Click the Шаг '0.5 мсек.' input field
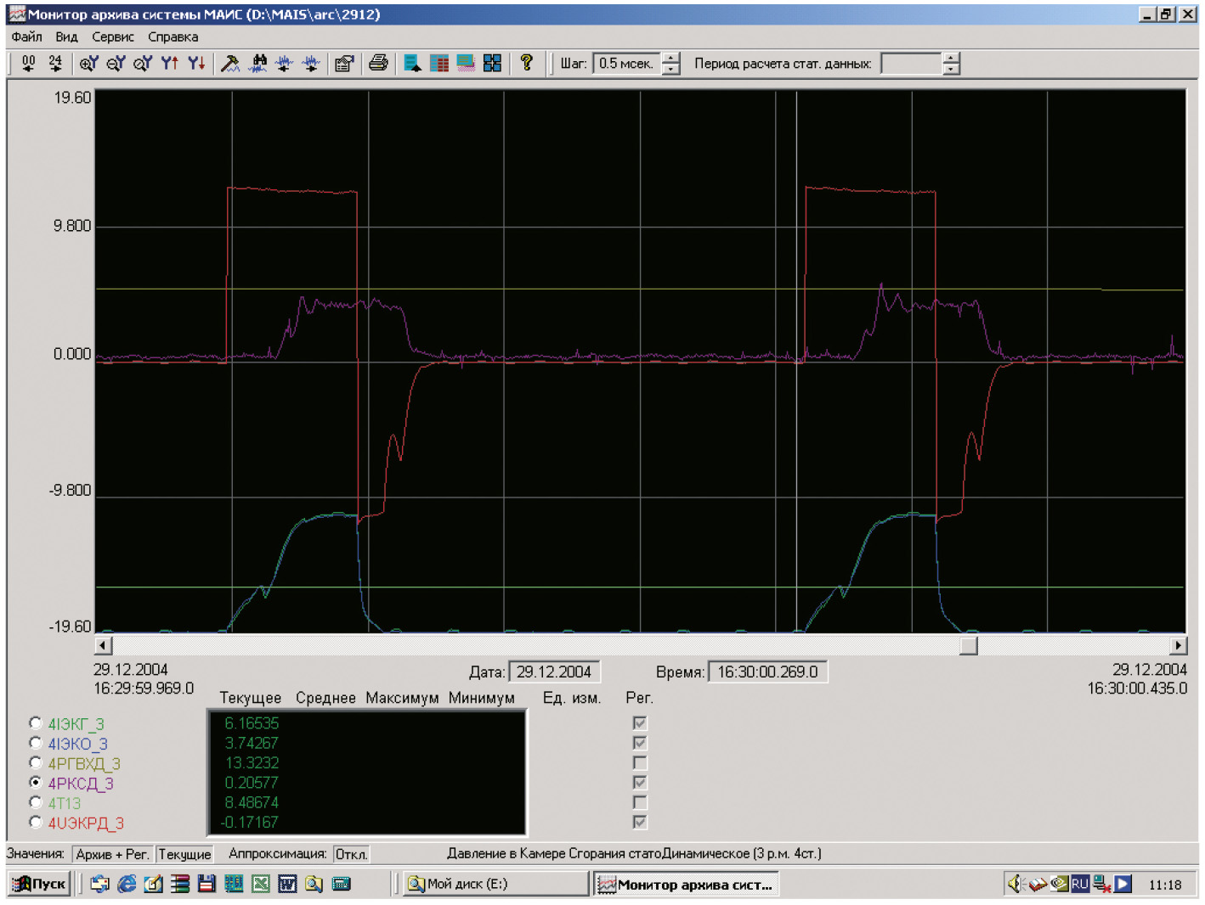 tap(627, 64)
